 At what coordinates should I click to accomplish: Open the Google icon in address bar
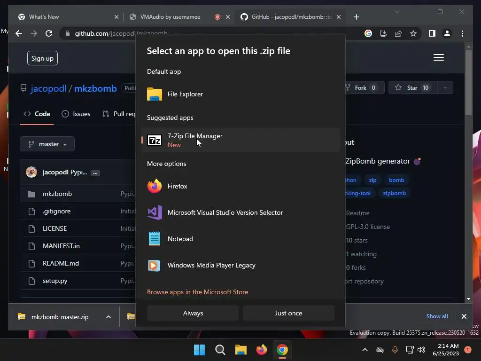(368, 33)
